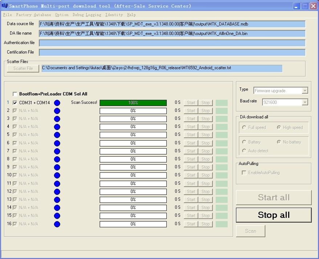Select the High speed radio option
The height and width of the screenshot is (259, 319).
click(279, 128)
